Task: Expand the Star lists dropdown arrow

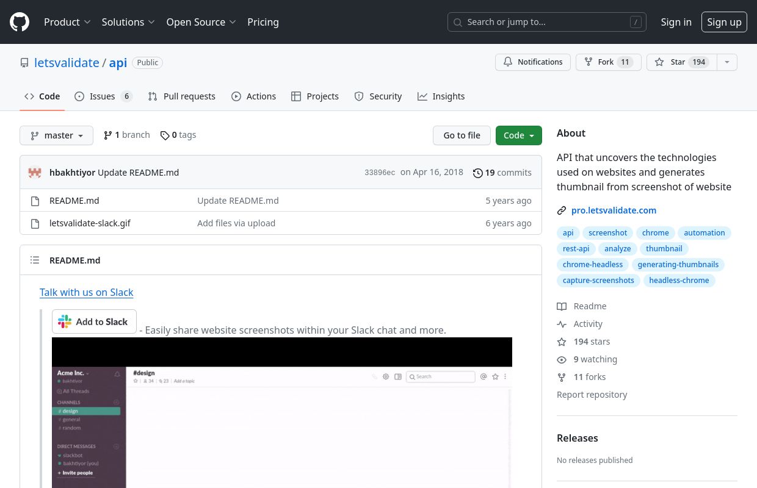Action: pos(726,62)
